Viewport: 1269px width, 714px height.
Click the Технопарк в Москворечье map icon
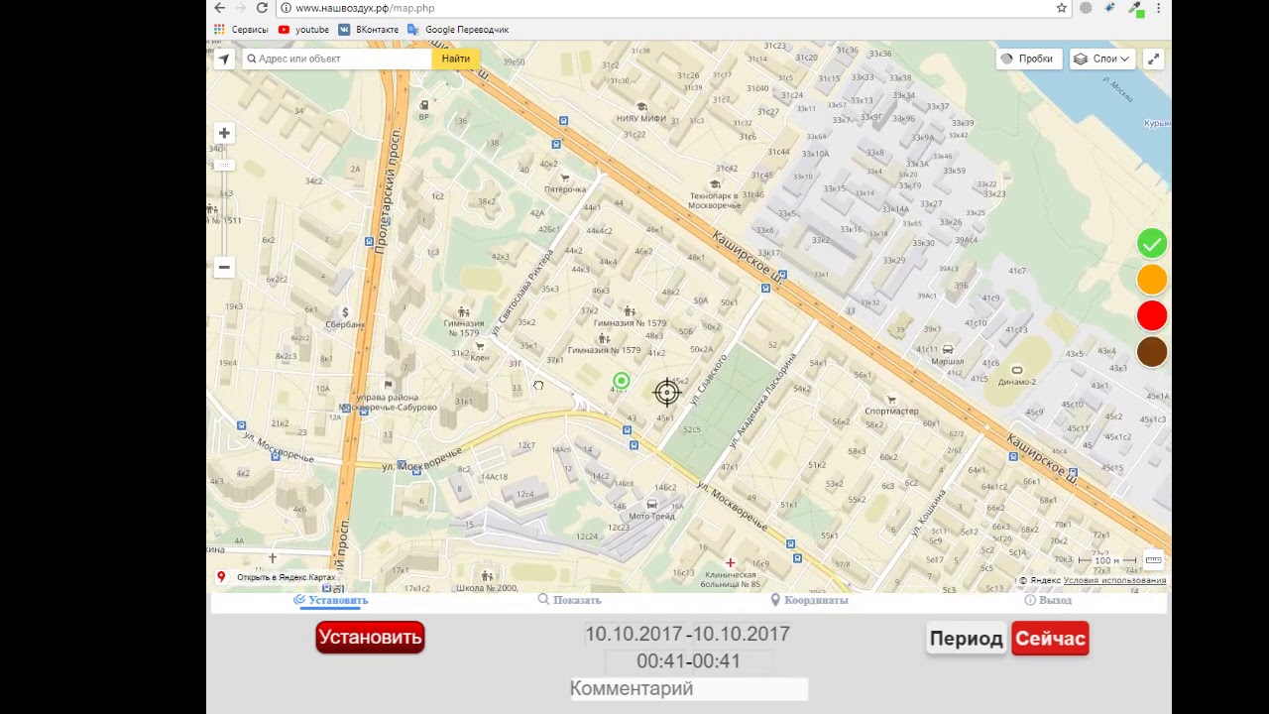coord(715,183)
